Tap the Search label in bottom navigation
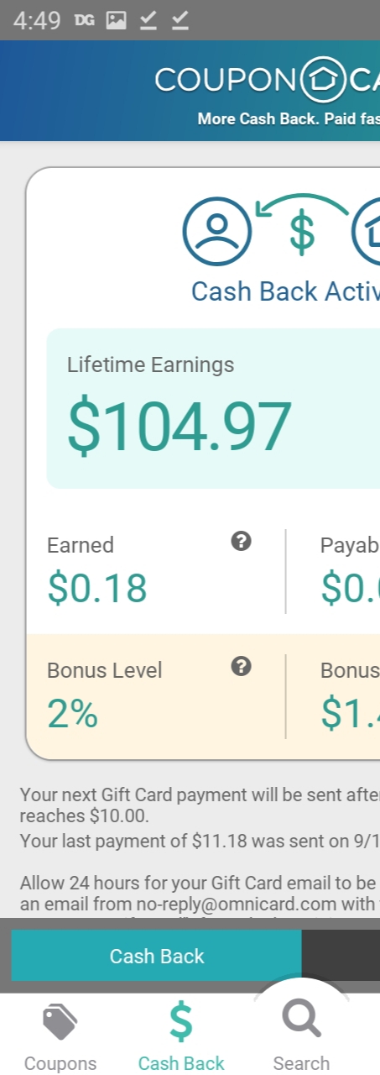The image size is (380, 1075). tap(301, 1063)
